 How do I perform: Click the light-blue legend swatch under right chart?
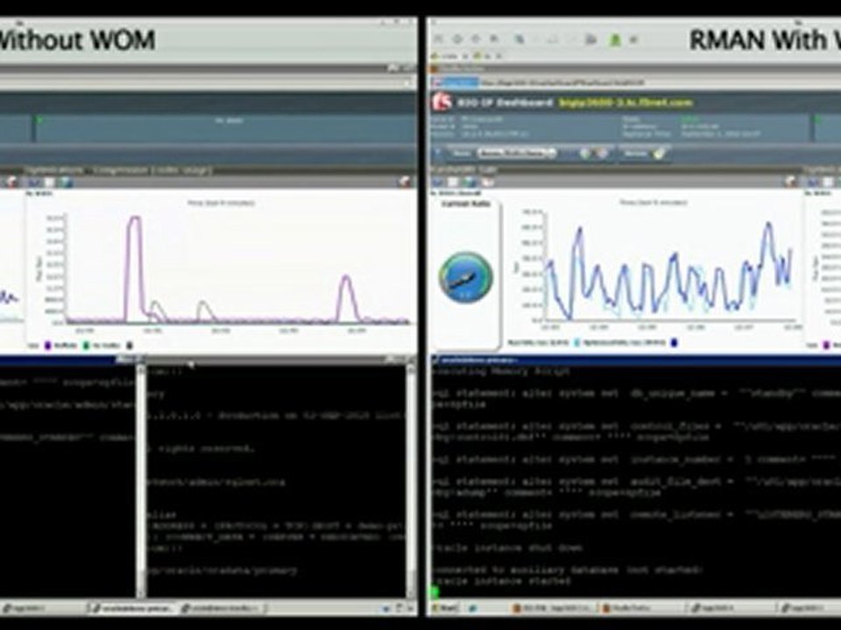click(x=576, y=342)
